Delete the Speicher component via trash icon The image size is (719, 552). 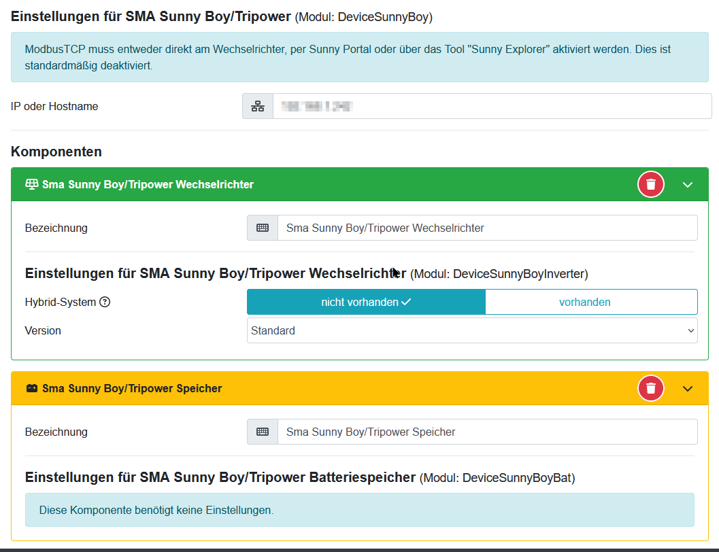[x=651, y=388]
